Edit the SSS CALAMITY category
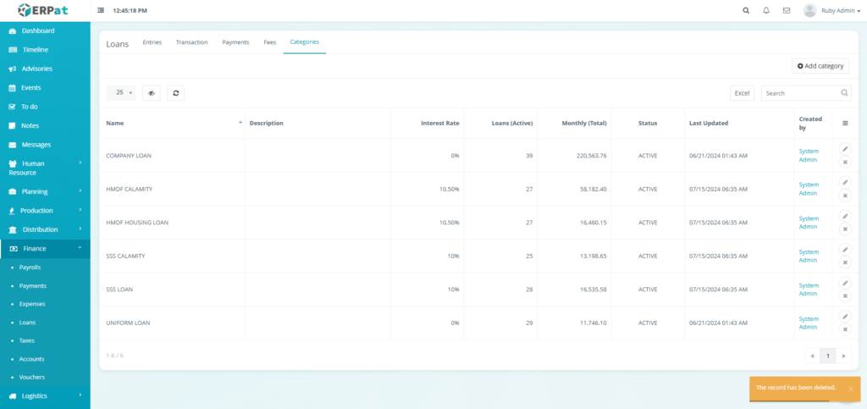 [x=844, y=250]
